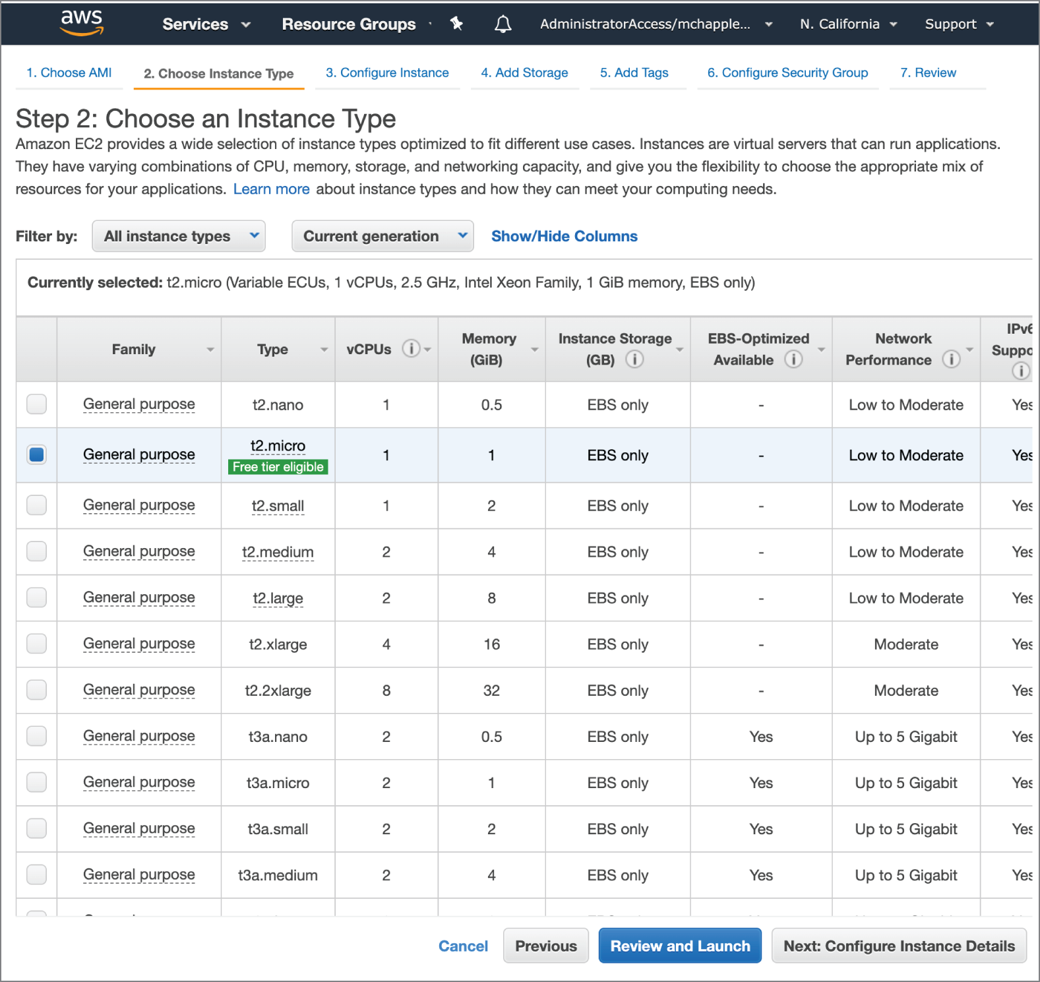The height and width of the screenshot is (982, 1040).
Task: Open the Services dropdown menu
Action: click(x=206, y=24)
